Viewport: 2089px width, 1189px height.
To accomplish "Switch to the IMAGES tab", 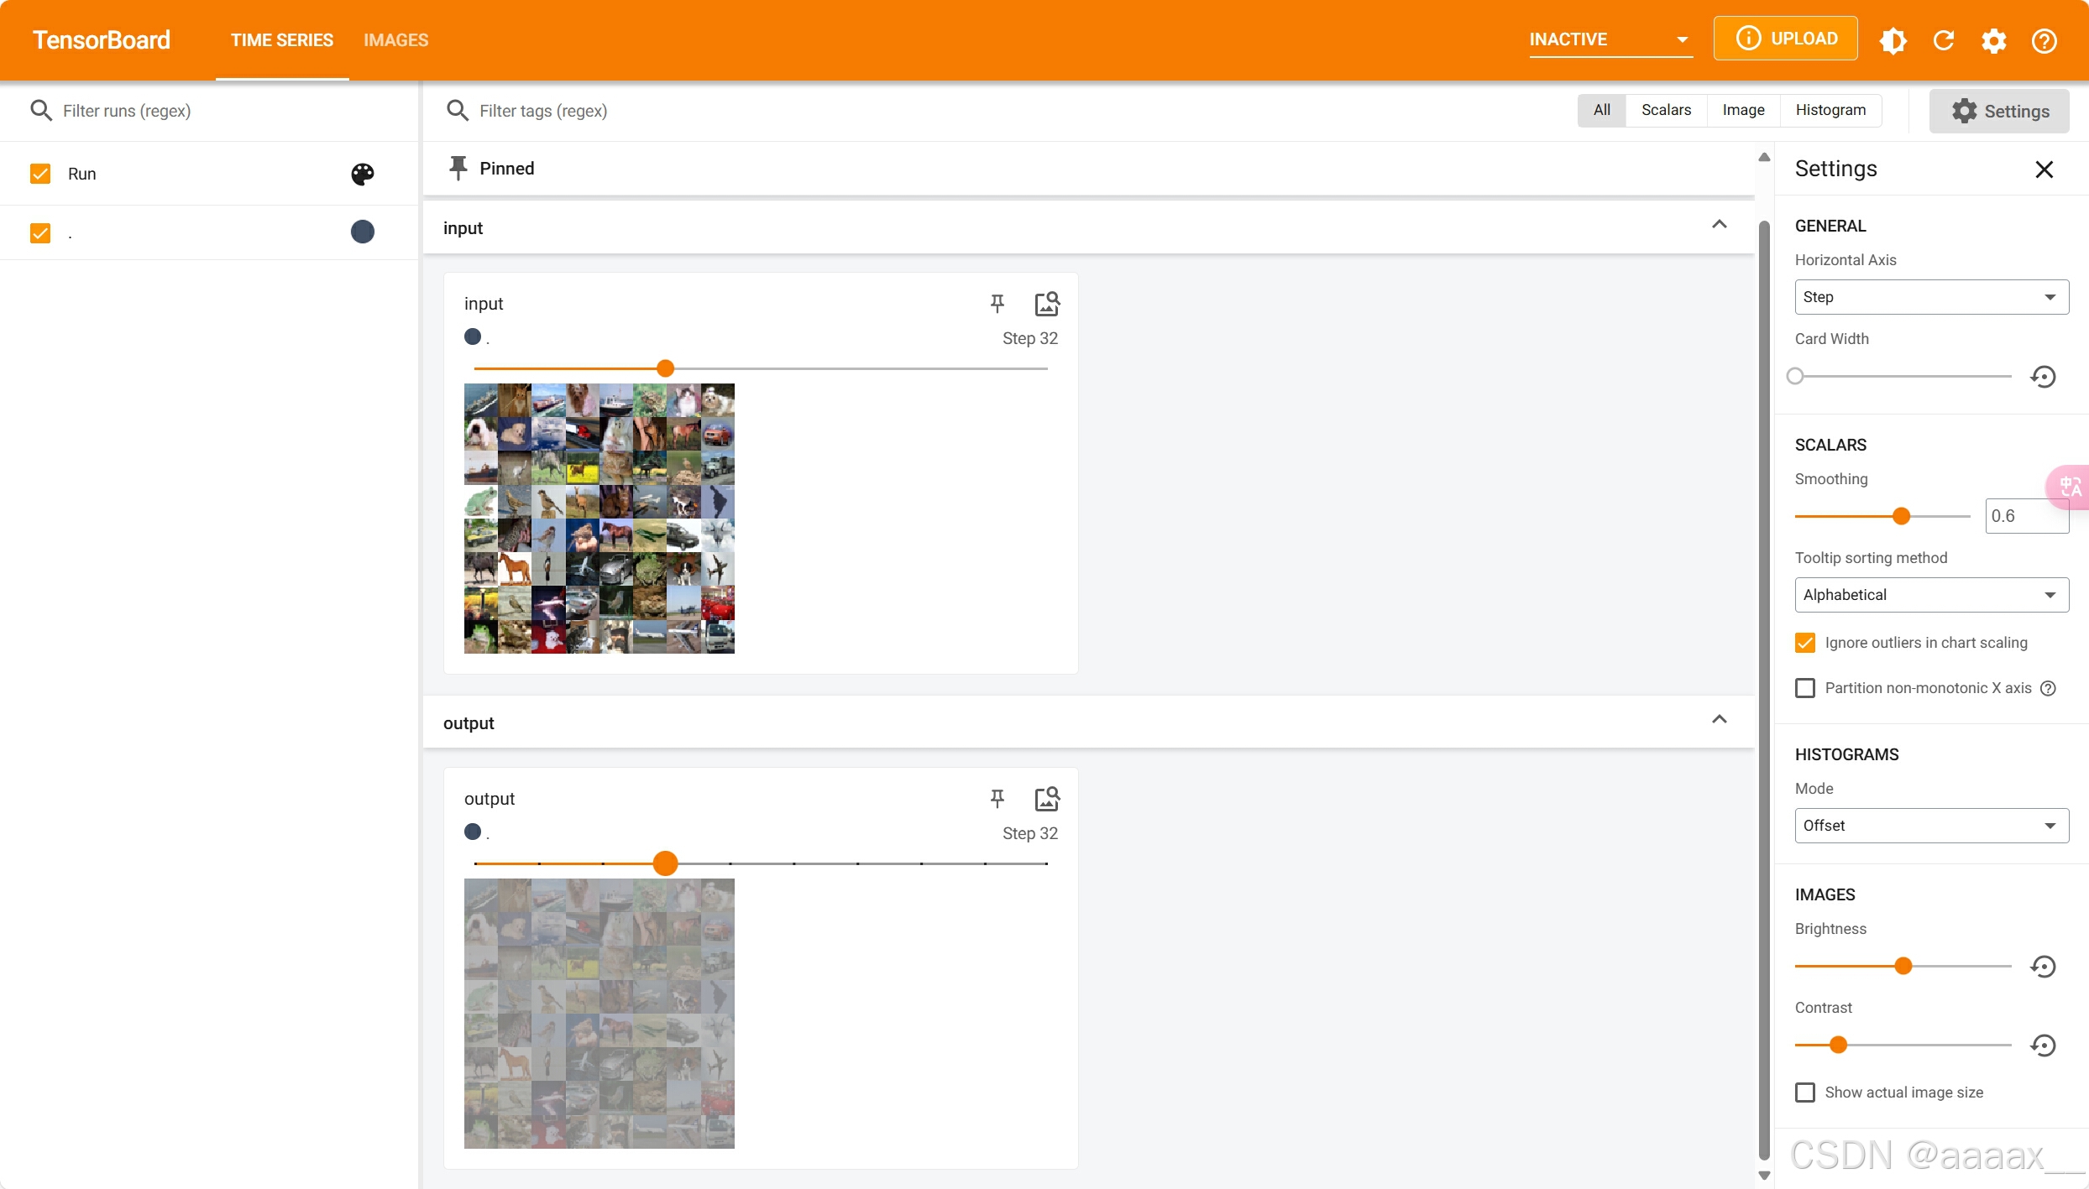I will click(x=395, y=39).
